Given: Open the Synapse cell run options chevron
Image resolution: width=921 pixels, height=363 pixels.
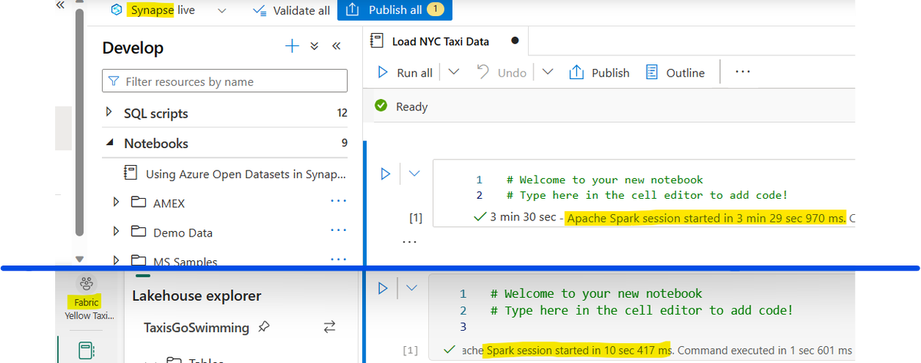Looking at the screenshot, I should (415, 174).
